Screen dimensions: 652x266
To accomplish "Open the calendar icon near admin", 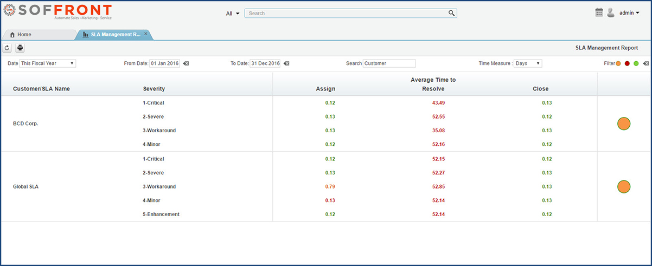I will [599, 12].
